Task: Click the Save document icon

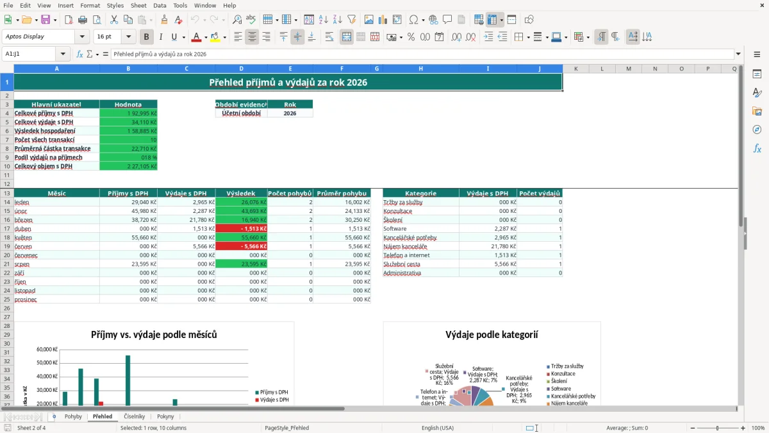Action: (45, 20)
